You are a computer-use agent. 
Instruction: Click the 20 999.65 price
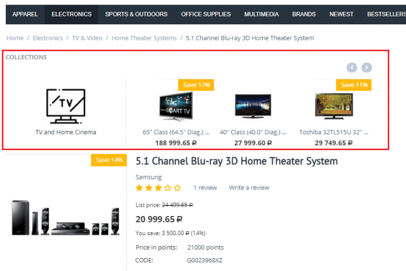pyautogui.click(x=159, y=219)
